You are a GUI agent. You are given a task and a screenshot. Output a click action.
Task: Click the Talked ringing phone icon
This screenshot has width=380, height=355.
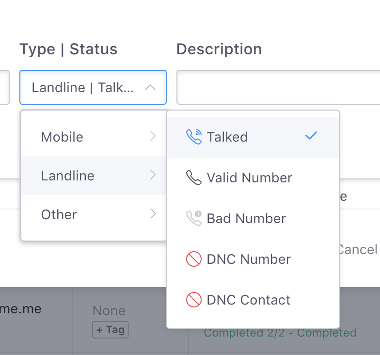pyautogui.click(x=194, y=137)
